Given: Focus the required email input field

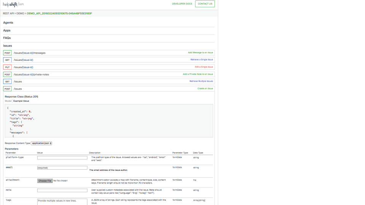Looking at the screenshot, I should point(62,167).
